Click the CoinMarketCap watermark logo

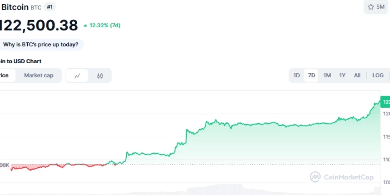click(316, 177)
